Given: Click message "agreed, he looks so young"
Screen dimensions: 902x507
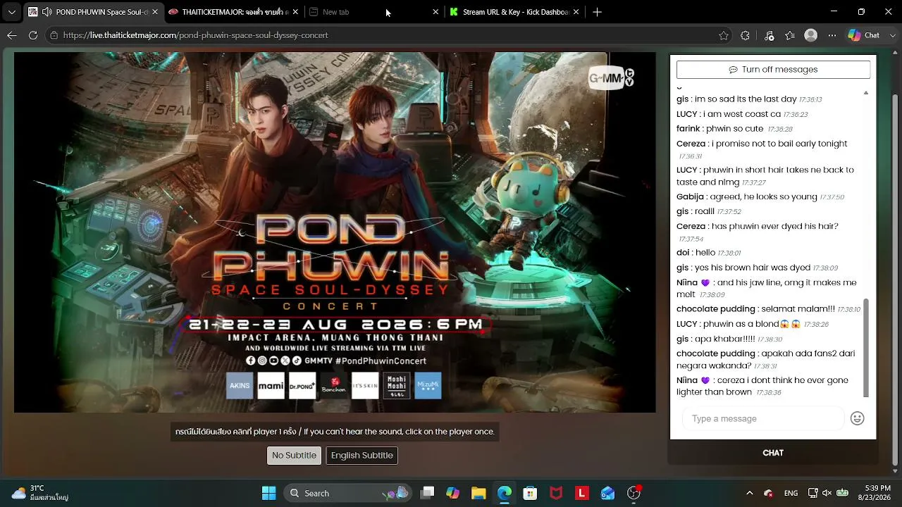Looking at the screenshot, I should [764, 197].
